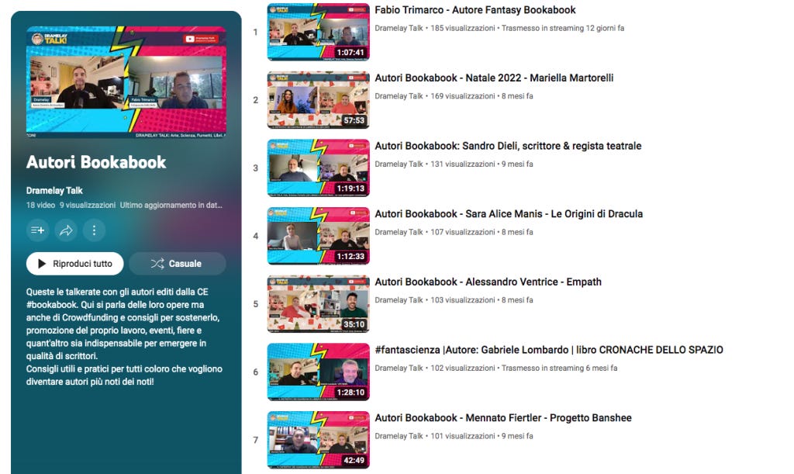794x474 pixels.
Task: Click '131 visualizzazioni' text
Action: pyautogui.click(x=463, y=164)
